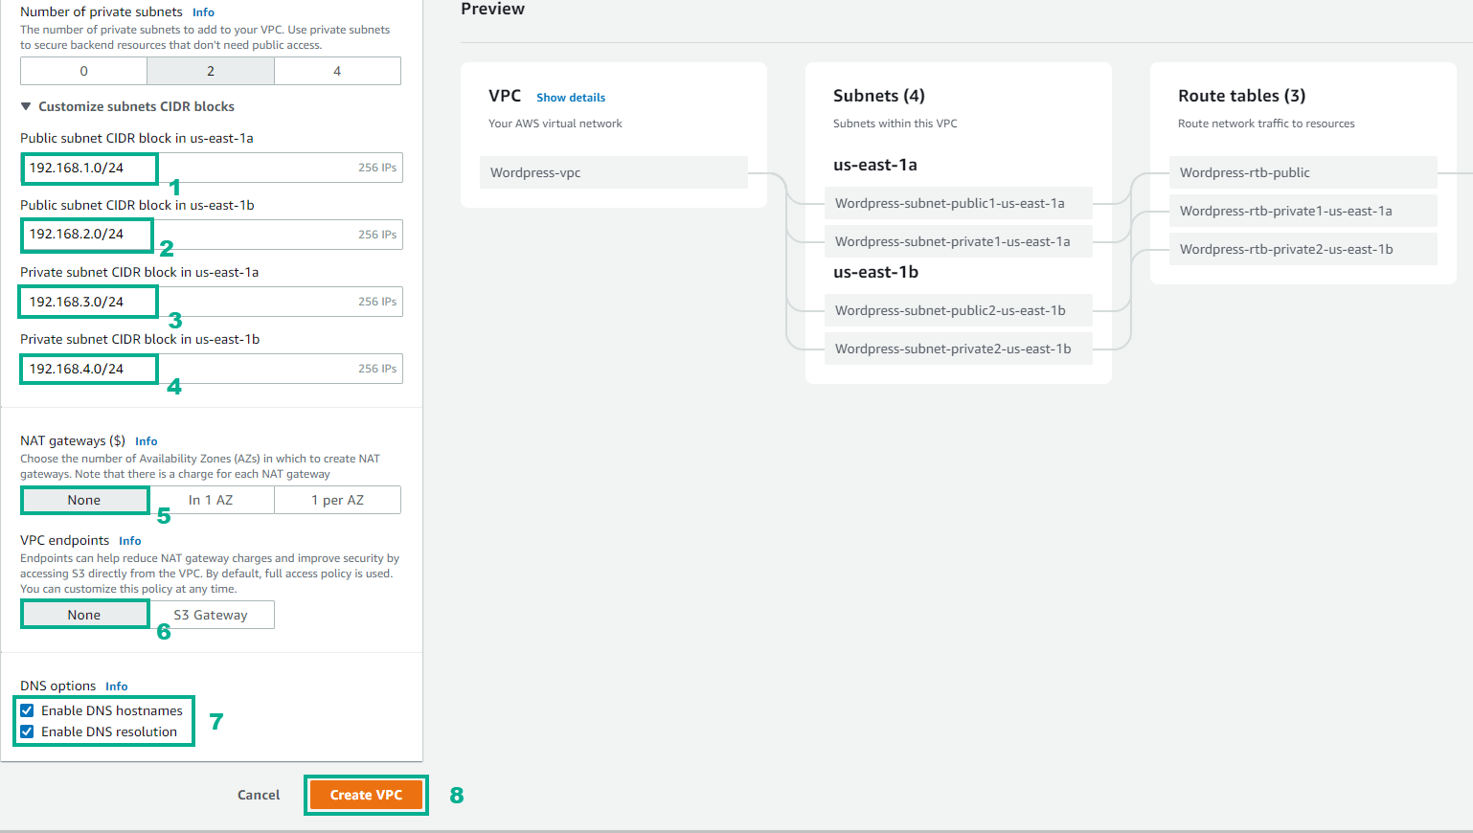Select 4 private subnets option
The height and width of the screenshot is (833, 1473).
tap(337, 71)
